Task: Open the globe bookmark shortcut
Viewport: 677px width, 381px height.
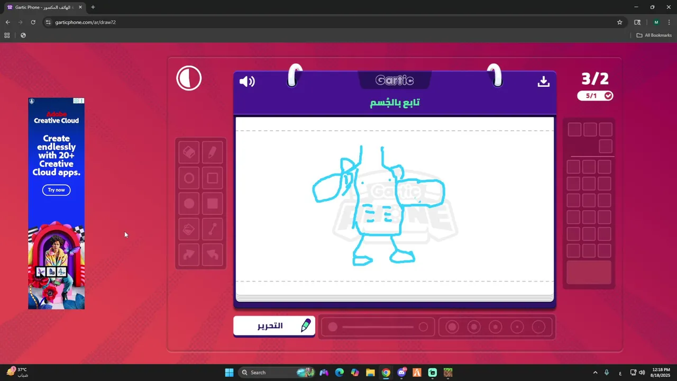Action: 23,35
